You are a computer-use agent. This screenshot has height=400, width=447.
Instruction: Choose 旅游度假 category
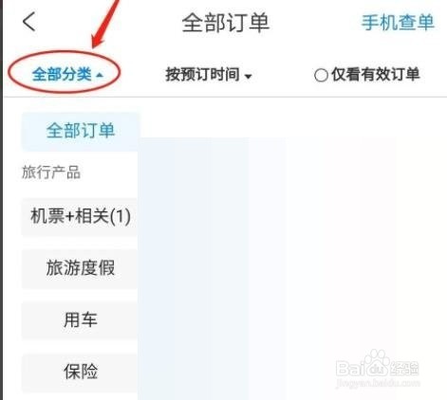coord(80,268)
